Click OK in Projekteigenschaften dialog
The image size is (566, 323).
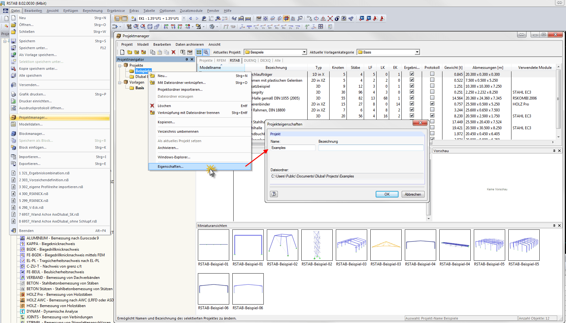click(x=387, y=194)
